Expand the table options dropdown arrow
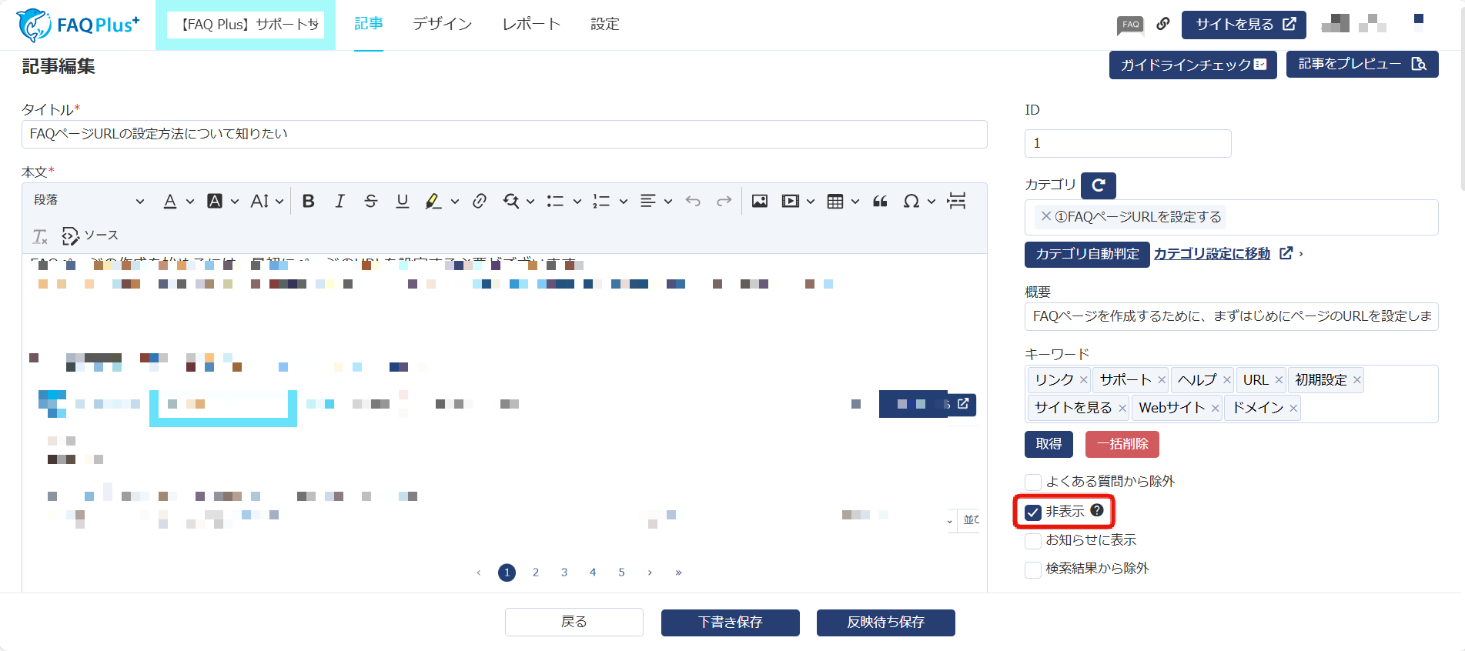Image resolution: width=1465 pixels, height=651 pixels. (x=855, y=202)
